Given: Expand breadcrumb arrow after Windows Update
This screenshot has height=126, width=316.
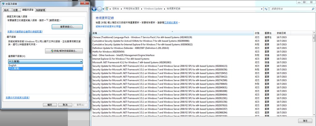Looking at the screenshot, I should coord(164,9).
